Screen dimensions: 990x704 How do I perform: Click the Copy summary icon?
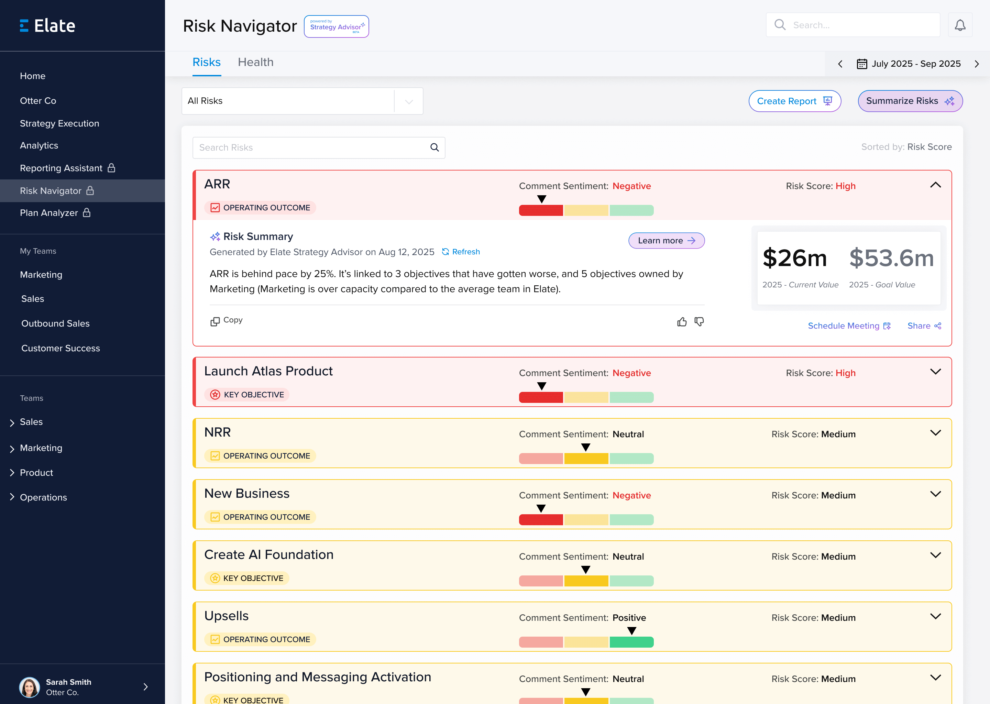point(215,321)
